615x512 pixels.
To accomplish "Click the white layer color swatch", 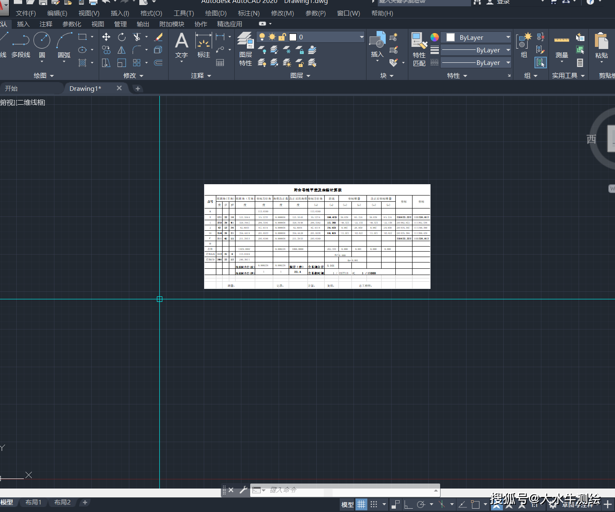I will click(x=293, y=37).
